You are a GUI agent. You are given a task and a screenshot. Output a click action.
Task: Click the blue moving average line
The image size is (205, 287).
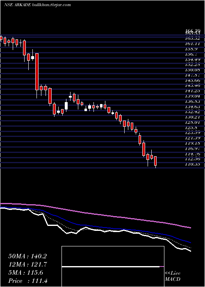click(x=95, y=226)
